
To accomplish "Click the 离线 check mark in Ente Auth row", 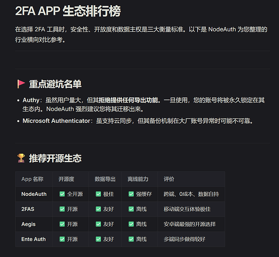I will (131, 239).
